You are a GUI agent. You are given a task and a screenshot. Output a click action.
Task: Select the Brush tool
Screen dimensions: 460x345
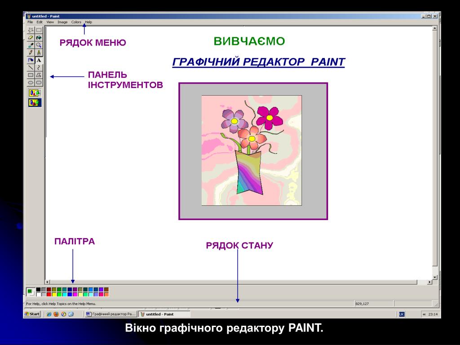point(39,53)
